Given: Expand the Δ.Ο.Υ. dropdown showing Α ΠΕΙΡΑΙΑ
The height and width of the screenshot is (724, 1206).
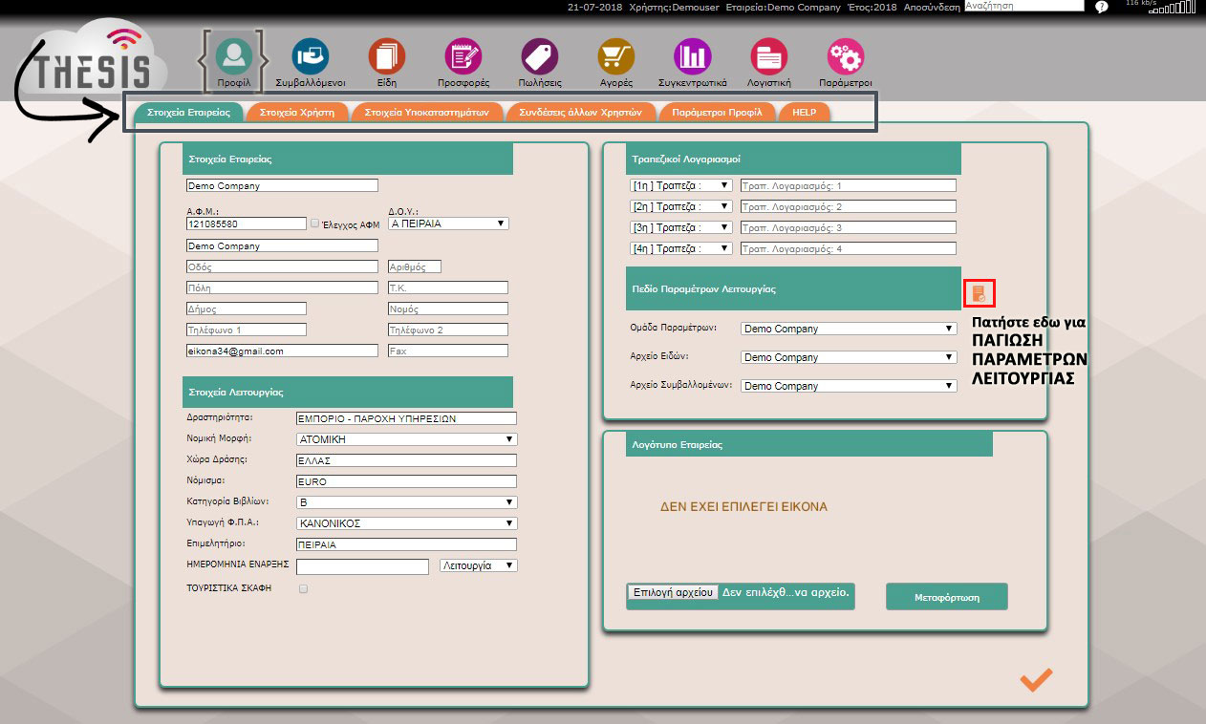Looking at the screenshot, I should pos(448,224).
